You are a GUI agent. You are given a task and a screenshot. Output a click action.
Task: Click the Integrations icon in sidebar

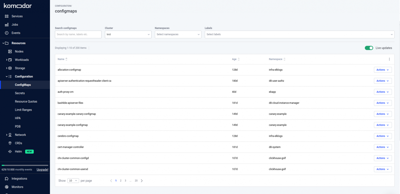7,179
